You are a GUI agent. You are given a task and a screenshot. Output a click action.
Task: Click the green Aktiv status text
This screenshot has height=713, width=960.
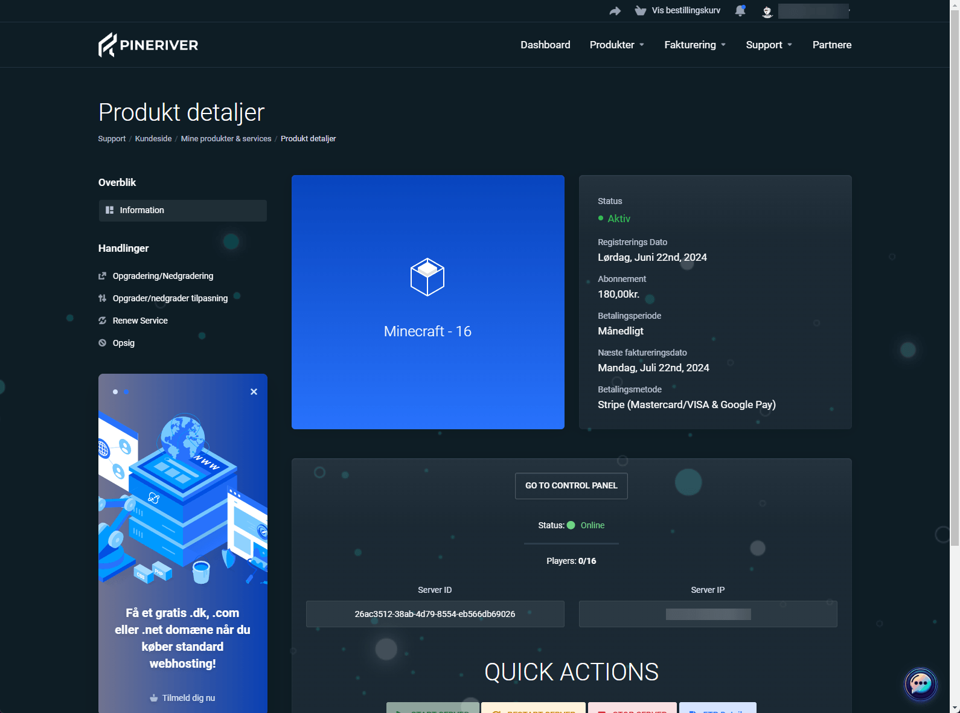pyautogui.click(x=619, y=219)
